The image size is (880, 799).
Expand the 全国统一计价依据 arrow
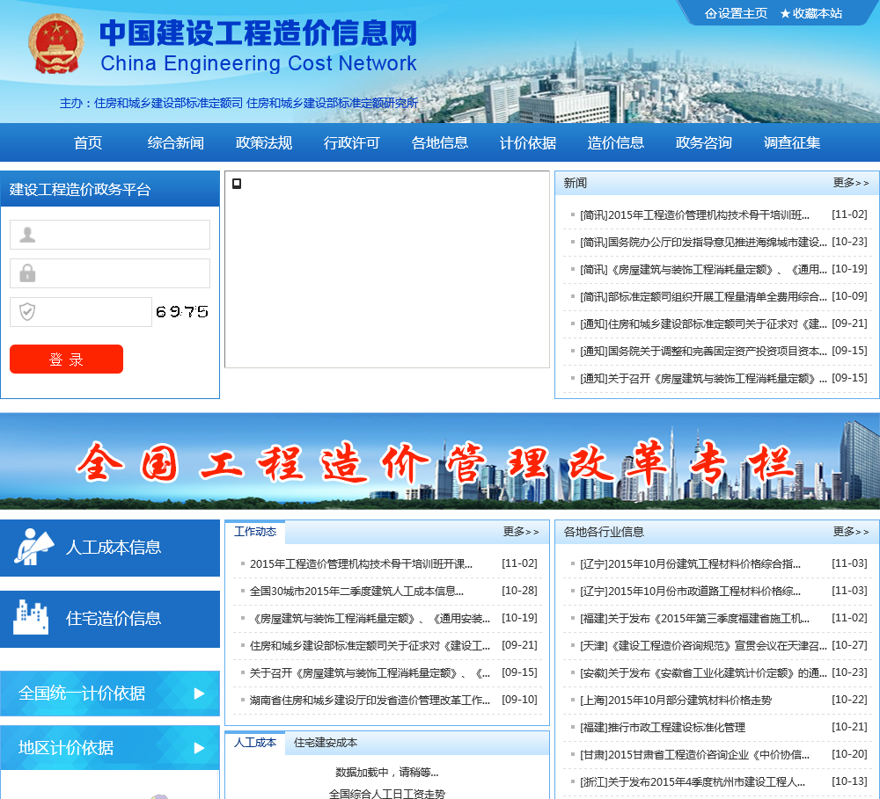click(x=199, y=694)
